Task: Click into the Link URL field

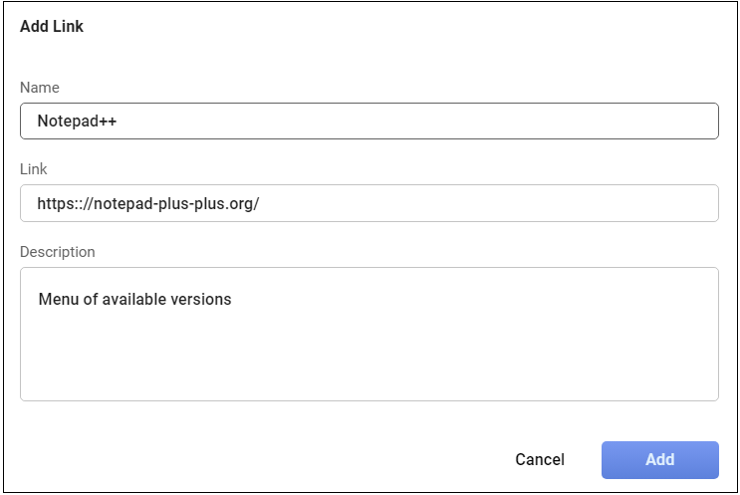Action: tap(369, 203)
